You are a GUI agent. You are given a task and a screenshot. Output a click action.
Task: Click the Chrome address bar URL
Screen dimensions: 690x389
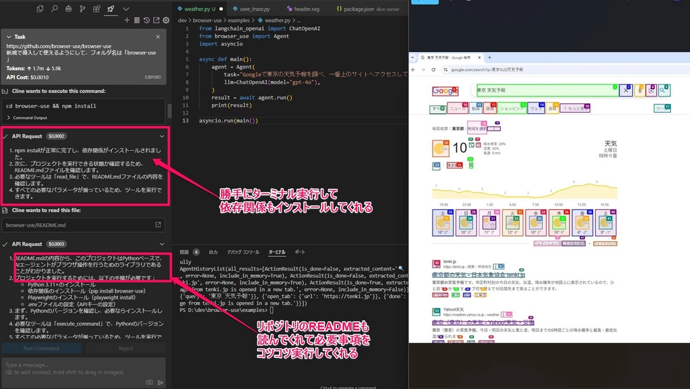(487, 69)
